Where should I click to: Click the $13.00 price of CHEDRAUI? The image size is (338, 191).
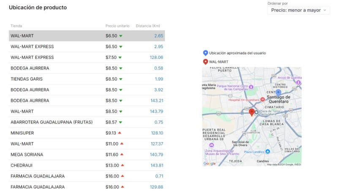coord(112,165)
